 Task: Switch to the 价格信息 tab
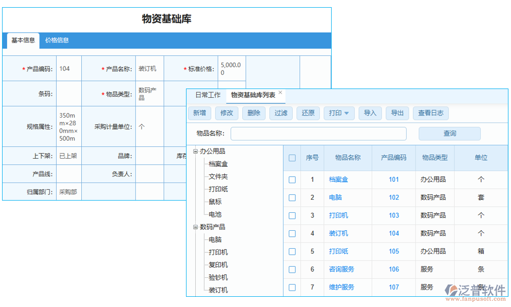pos(58,40)
